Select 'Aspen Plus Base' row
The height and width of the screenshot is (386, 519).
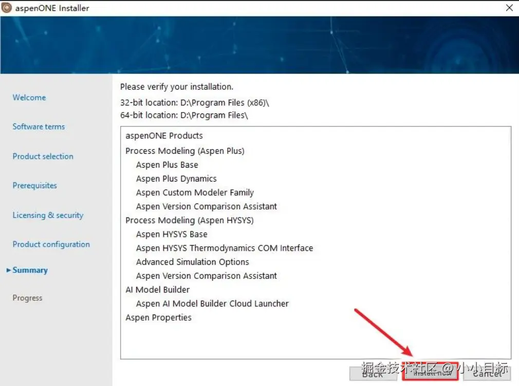click(167, 165)
